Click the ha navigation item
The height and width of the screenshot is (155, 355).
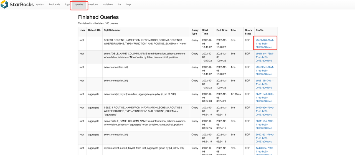click(x=119, y=4)
